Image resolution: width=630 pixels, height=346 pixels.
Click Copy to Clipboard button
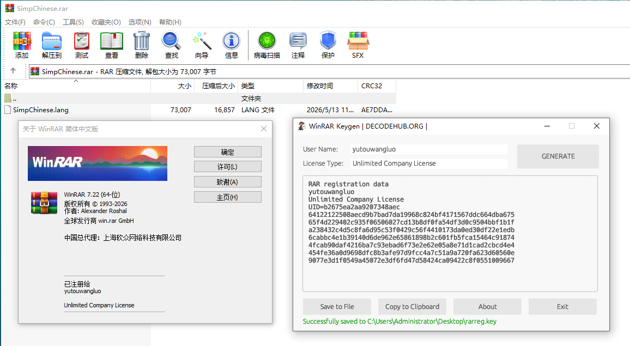coord(412,307)
